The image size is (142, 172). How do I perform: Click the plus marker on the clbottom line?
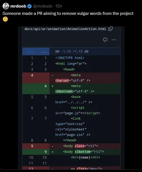pyautogui.click(x=53, y=152)
